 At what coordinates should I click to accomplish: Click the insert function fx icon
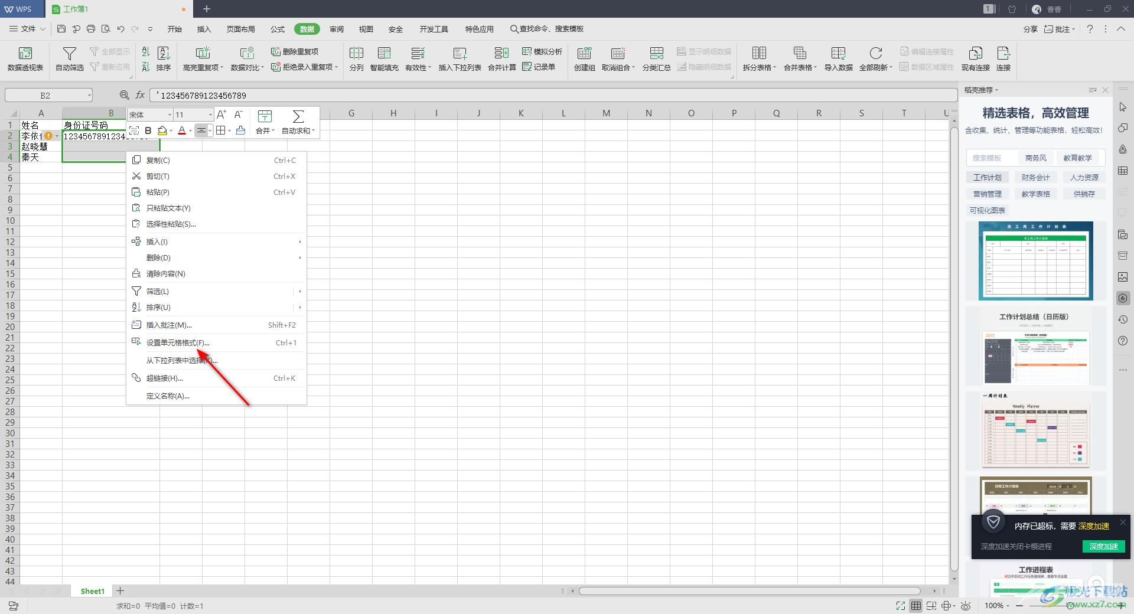coord(140,95)
